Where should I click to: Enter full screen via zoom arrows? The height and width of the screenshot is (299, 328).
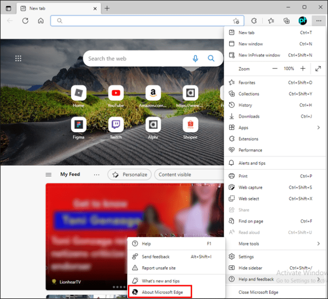point(318,68)
